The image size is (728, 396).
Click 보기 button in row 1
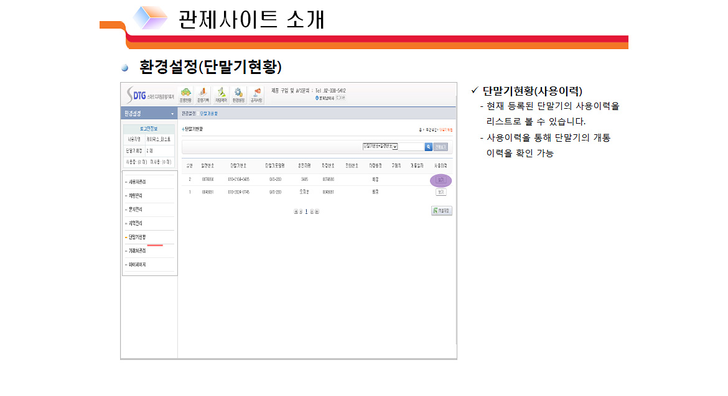441,192
